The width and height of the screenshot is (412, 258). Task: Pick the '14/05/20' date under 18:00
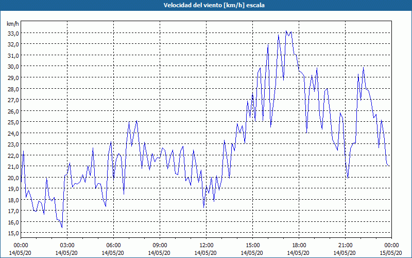click(x=299, y=253)
